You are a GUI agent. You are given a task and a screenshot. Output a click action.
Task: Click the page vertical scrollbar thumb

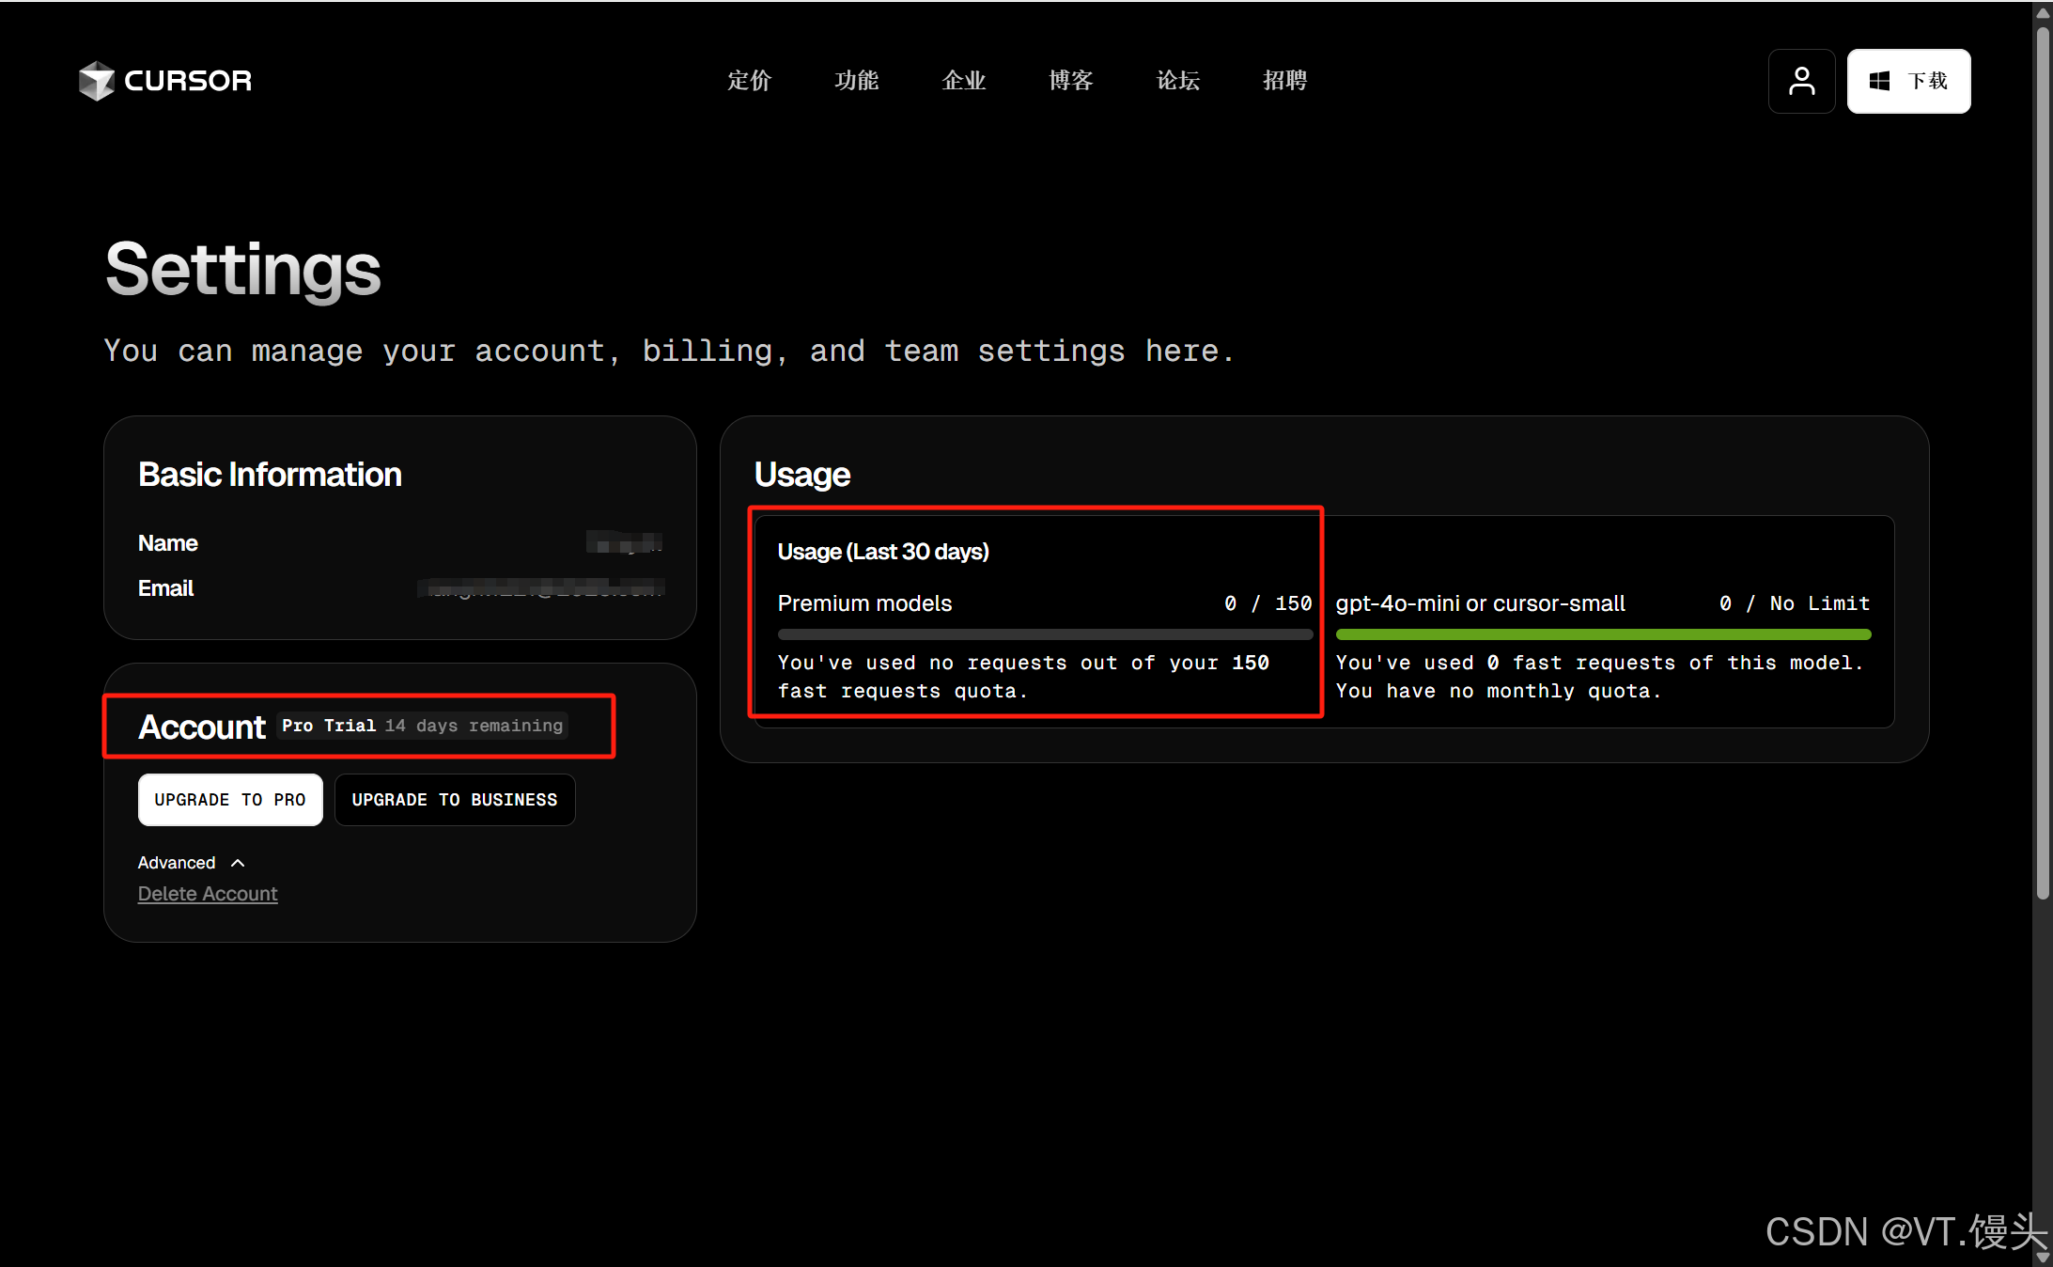pos(2043,461)
